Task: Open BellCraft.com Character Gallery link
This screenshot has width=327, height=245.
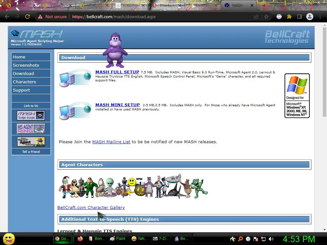Action: 91,207
